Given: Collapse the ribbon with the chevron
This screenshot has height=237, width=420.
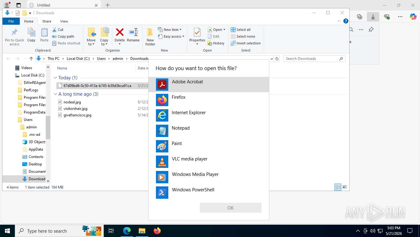Looking at the screenshot, I should [x=339, y=21].
